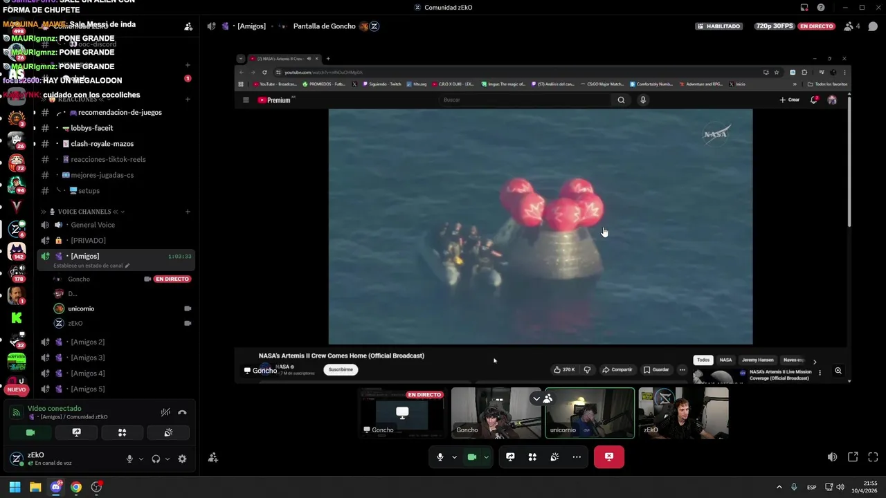Mute microphone in the call control bar
Screen dimensions: 886x498
tap(440, 456)
